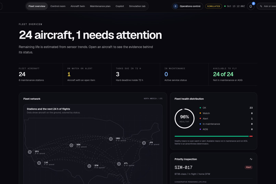The width and height of the screenshot is (276, 184).
Task: Switch to the Simulation lab tab
Action: tap(137, 6)
